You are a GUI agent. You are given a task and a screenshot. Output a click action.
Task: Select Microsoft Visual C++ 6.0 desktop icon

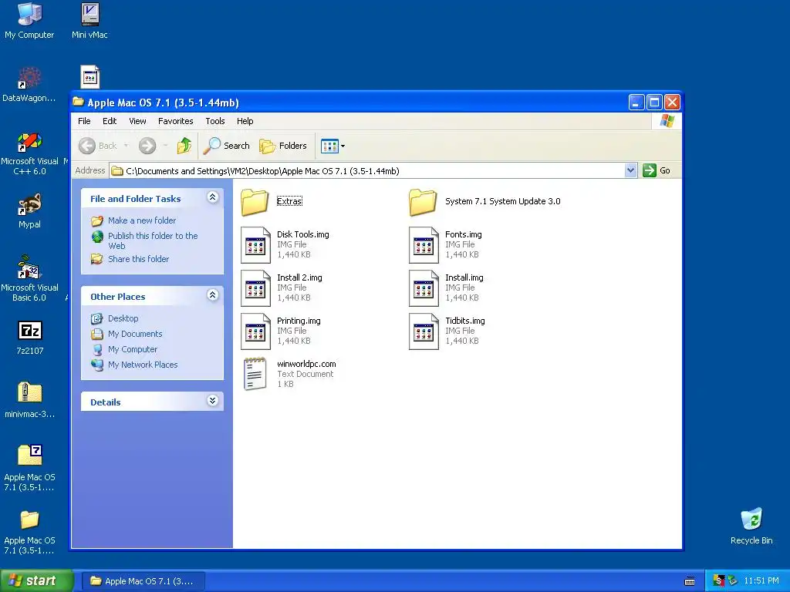coord(29,153)
